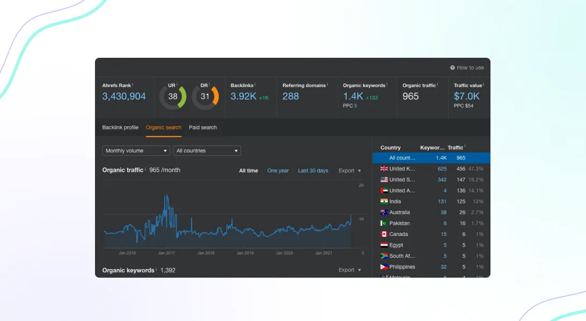Click the 131 keywords for India

tap(442, 202)
